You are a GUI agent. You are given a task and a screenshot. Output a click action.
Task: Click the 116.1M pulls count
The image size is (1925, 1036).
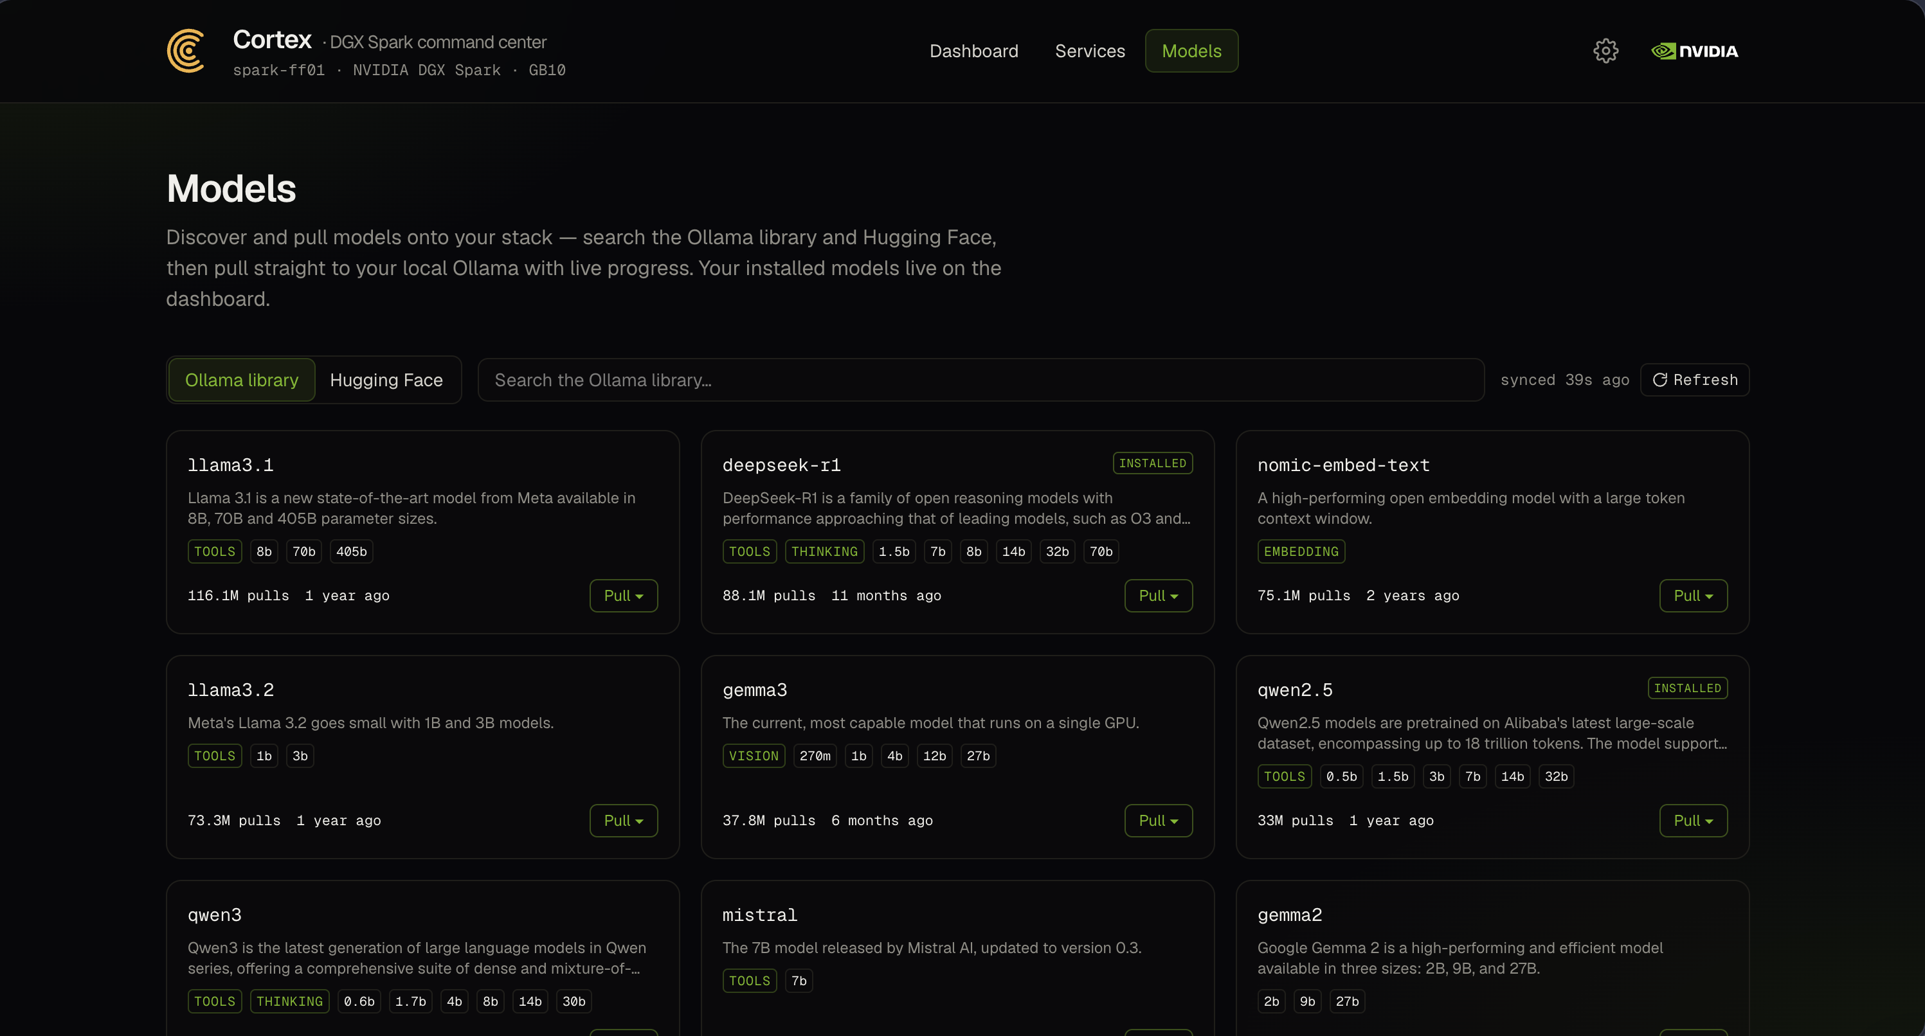(x=238, y=595)
